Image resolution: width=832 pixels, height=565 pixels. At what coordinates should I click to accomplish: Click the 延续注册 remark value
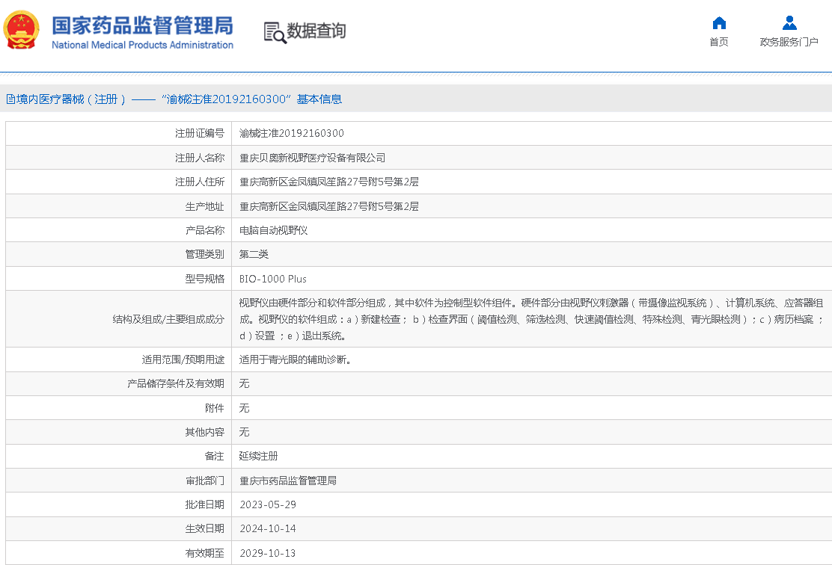pyautogui.click(x=258, y=456)
